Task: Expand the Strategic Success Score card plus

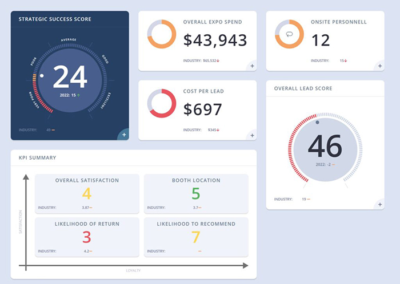Action: (124, 135)
